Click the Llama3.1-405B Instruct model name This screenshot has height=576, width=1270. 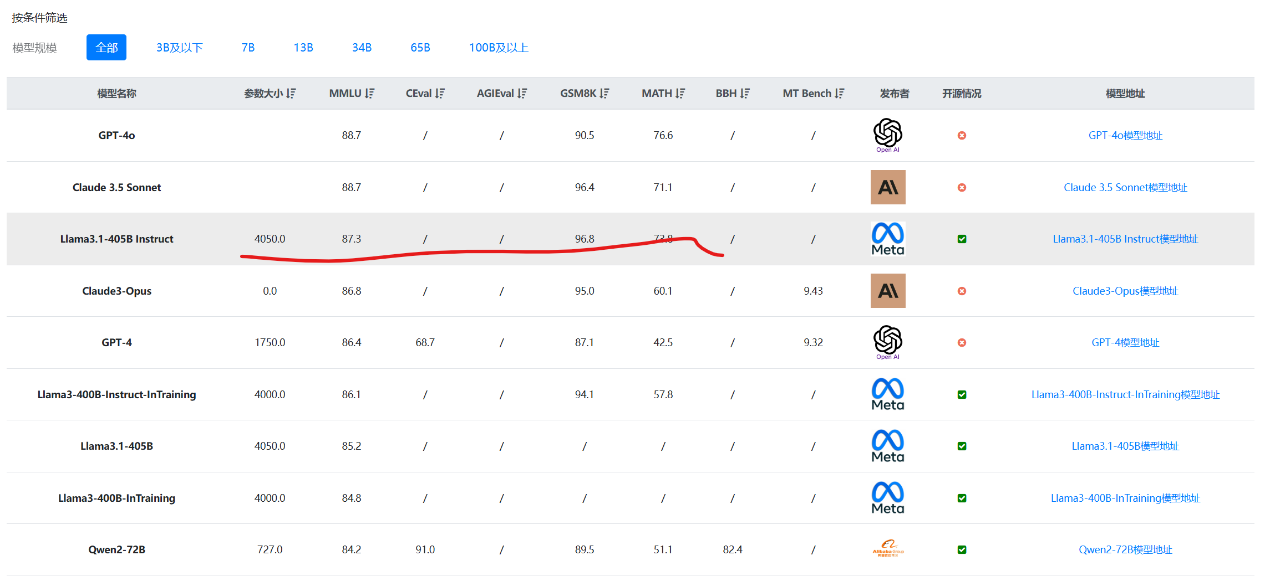[116, 239]
